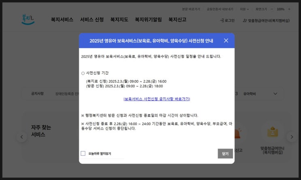Go to next services with right arrow
This screenshot has height=180, width=301.
(x=292, y=137)
